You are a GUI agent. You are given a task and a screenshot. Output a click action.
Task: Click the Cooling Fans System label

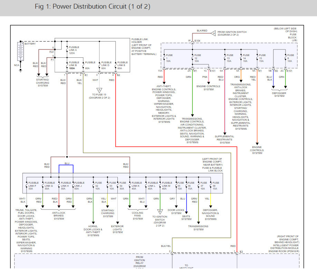point(138,216)
